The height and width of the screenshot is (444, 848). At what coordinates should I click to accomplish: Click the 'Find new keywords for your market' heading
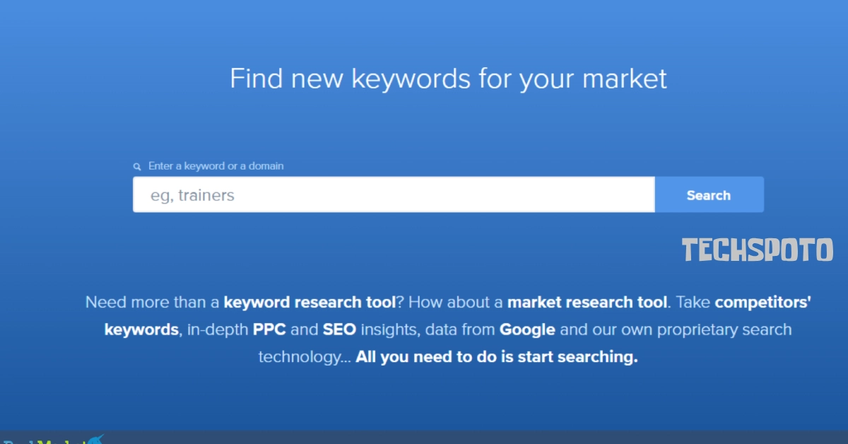click(x=448, y=78)
